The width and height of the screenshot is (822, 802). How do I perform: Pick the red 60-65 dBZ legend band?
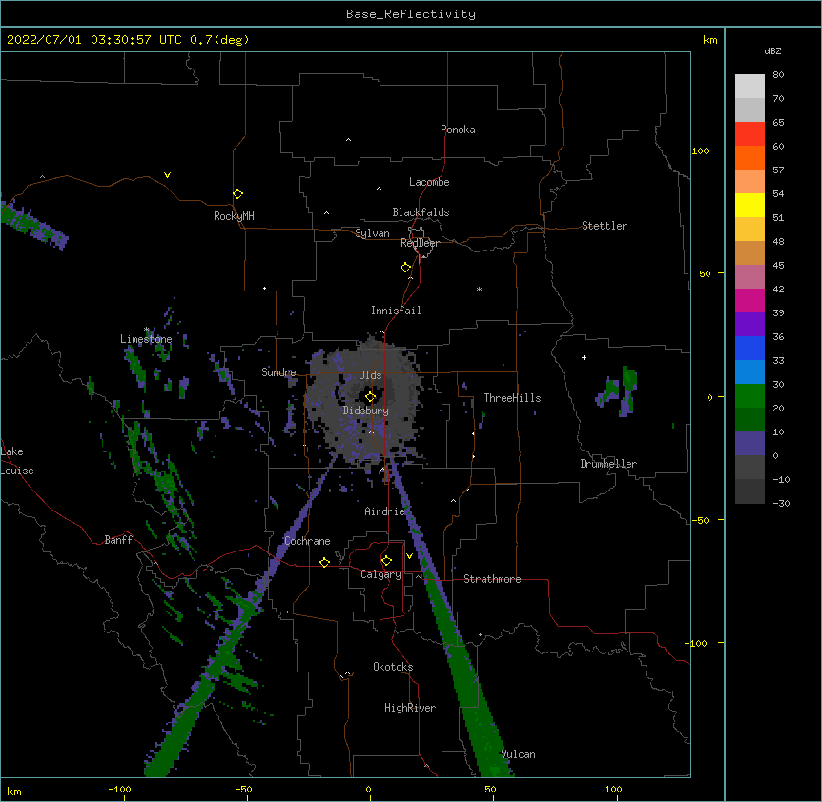point(750,134)
